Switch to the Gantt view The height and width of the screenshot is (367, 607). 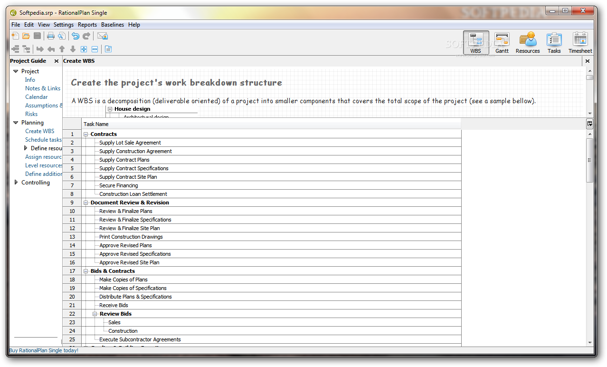(x=502, y=43)
